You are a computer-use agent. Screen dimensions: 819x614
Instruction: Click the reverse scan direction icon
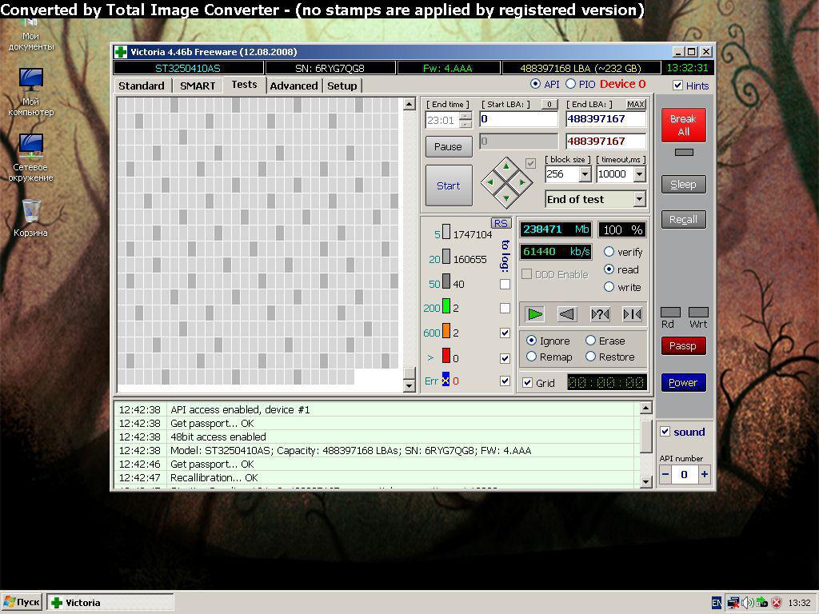click(567, 314)
